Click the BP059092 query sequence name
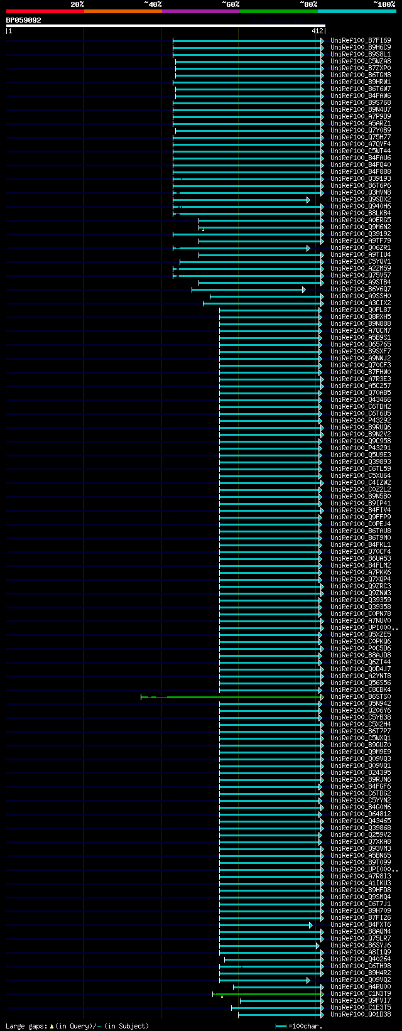 pyautogui.click(x=24, y=20)
